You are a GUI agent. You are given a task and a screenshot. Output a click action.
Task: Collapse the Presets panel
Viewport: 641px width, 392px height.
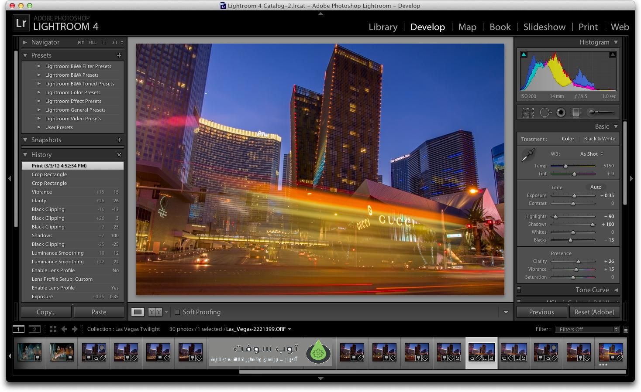click(25, 55)
